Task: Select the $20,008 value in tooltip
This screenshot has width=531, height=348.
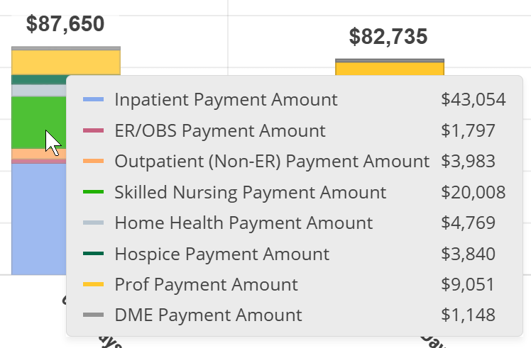Action: pyautogui.click(x=473, y=192)
